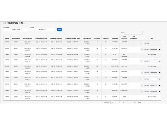The height and width of the screenshot is (125, 167).
Task: Sort by Agent Disposition column header
Action: 124,37
